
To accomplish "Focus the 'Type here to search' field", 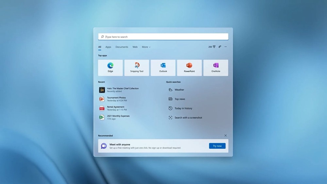I will [x=163, y=37].
